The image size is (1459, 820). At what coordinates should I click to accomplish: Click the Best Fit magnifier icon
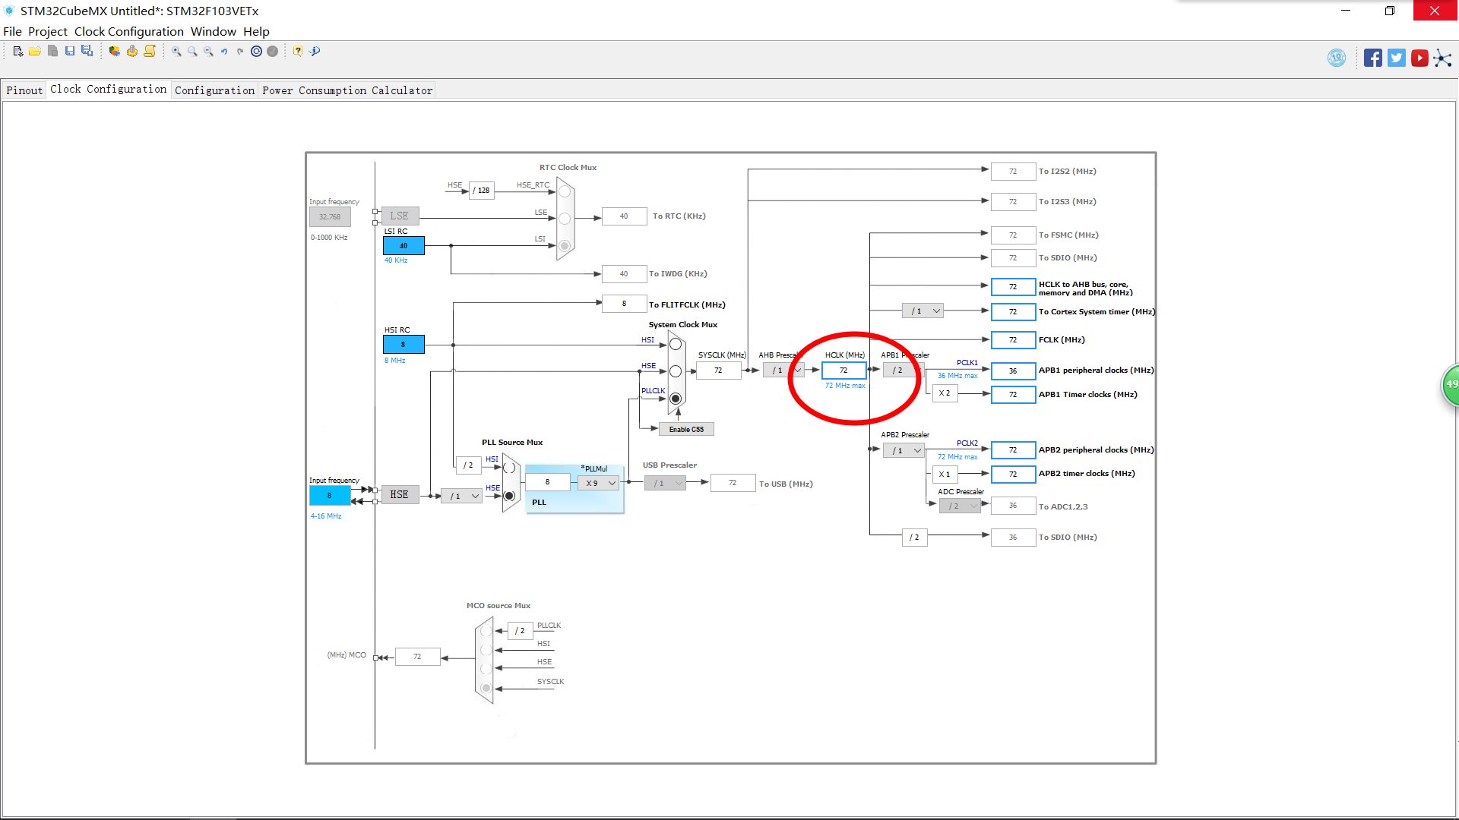tap(192, 51)
